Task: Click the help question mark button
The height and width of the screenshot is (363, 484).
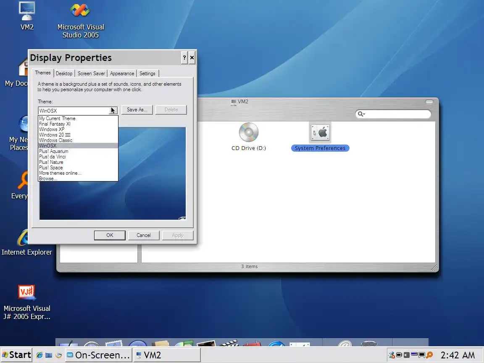Action: click(x=184, y=58)
